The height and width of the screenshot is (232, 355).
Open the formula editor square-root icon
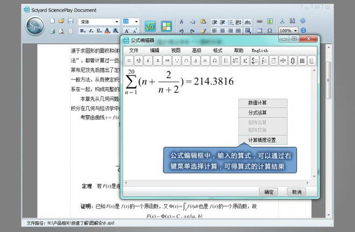point(150,26)
